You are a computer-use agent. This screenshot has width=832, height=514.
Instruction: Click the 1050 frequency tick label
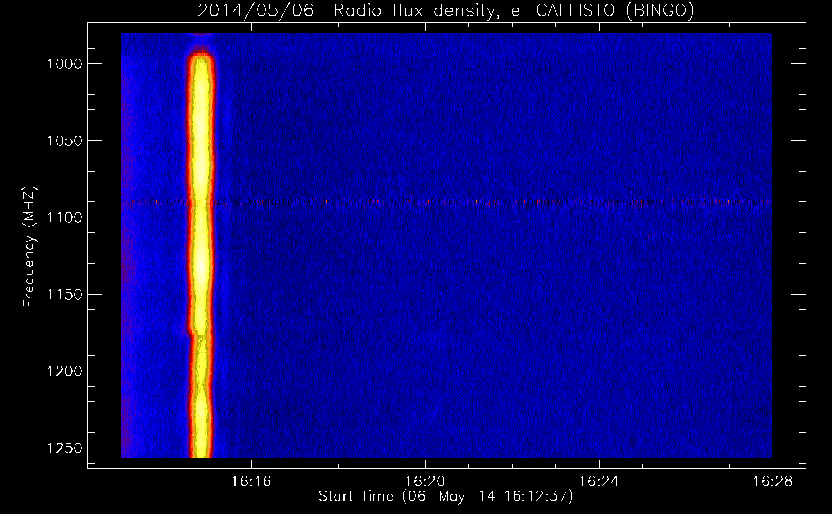(x=64, y=141)
